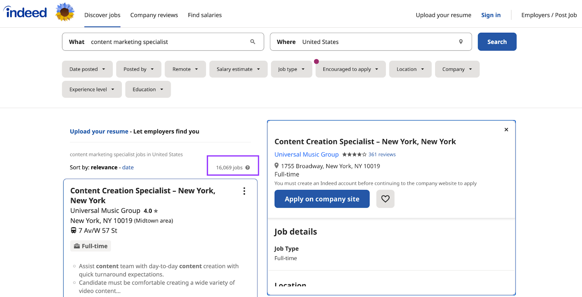The image size is (582, 297).
Task: Go to Find salaries tab
Action: (205, 15)
